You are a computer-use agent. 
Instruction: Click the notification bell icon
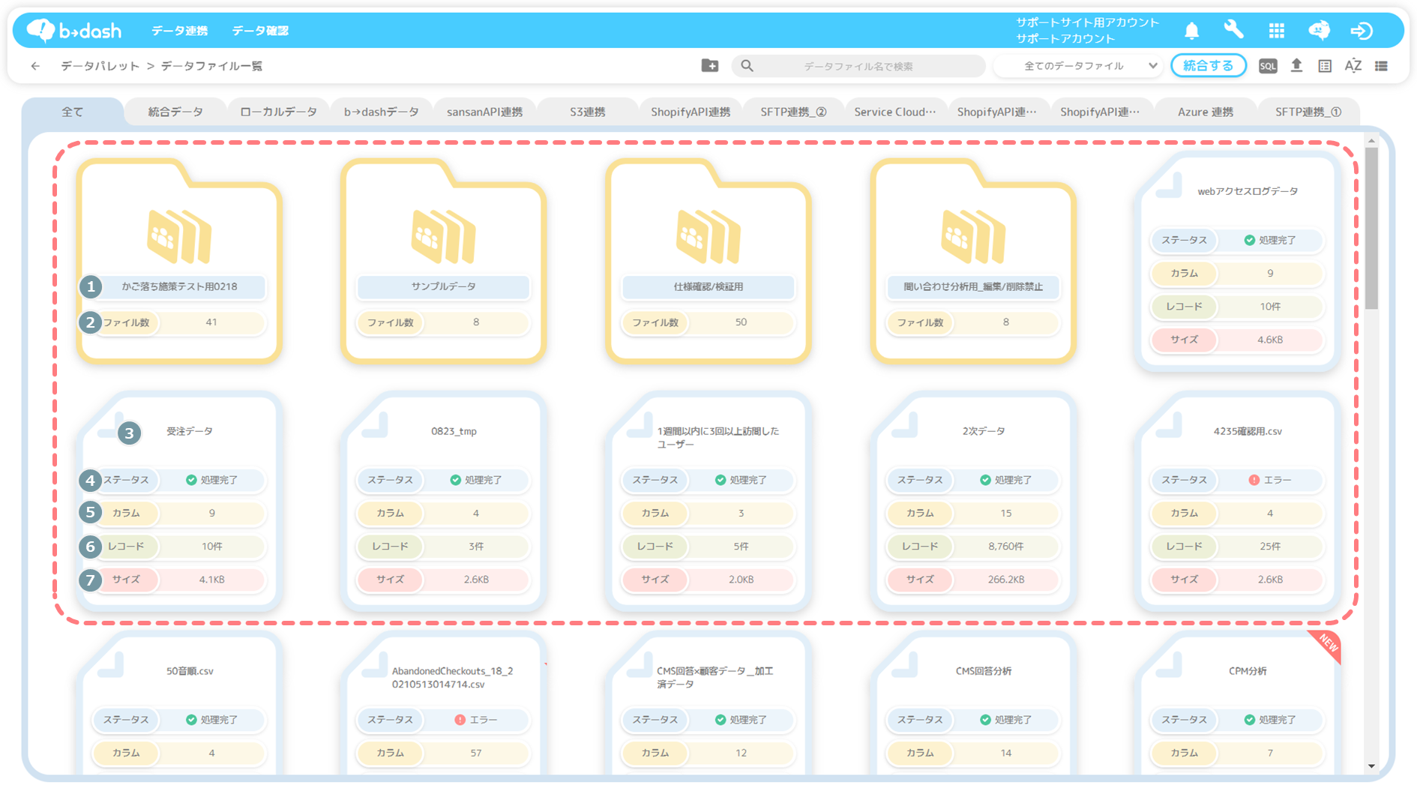1191,31
